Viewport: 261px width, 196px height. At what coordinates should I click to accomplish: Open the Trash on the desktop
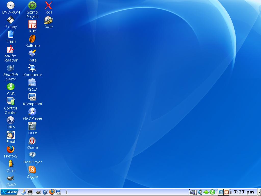click(x=11, y=35)
